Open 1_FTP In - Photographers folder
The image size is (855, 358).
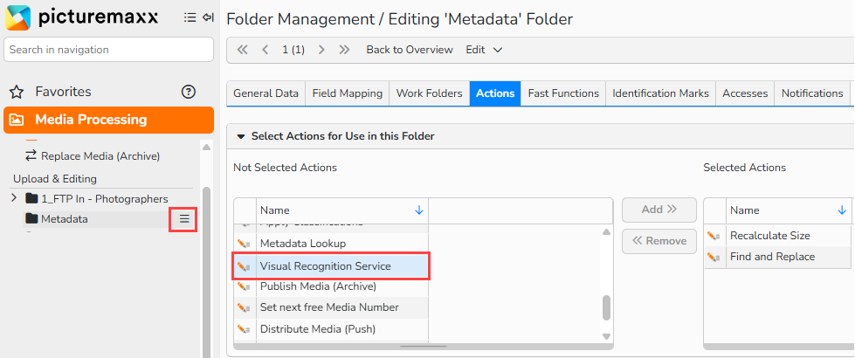click(105, 199)
